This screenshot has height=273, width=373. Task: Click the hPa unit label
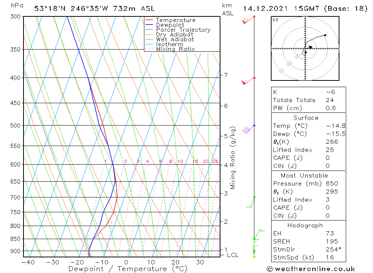17,6
